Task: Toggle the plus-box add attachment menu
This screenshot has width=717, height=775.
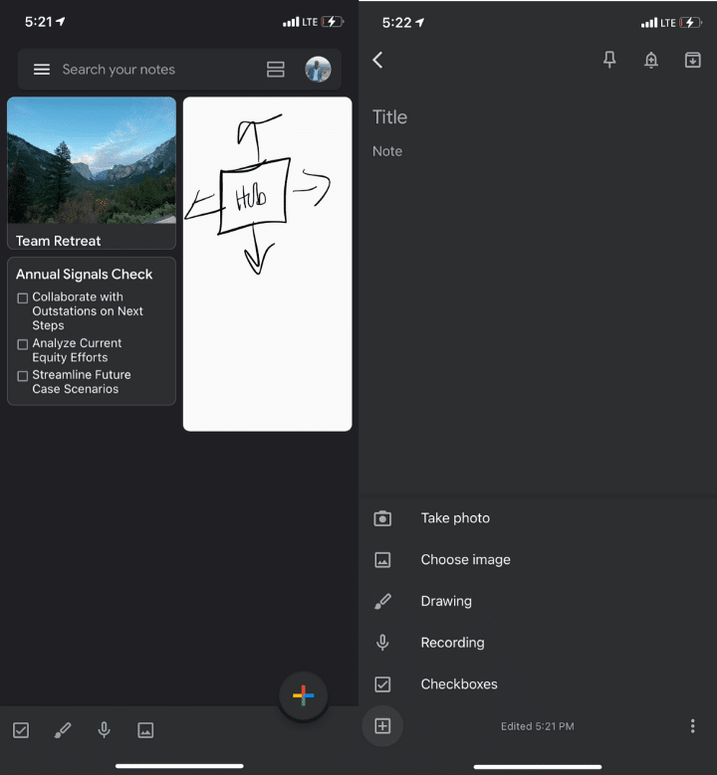Action: (382, 726)
